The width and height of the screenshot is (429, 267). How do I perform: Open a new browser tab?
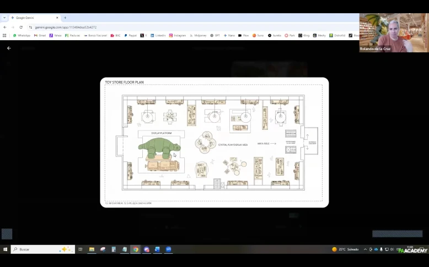coord(65,18)
